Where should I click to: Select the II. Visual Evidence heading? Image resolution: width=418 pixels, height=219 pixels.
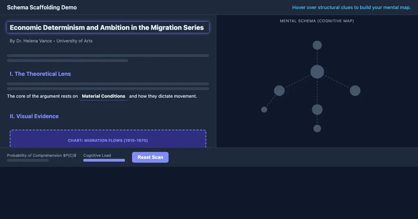(x=34, y=116)
